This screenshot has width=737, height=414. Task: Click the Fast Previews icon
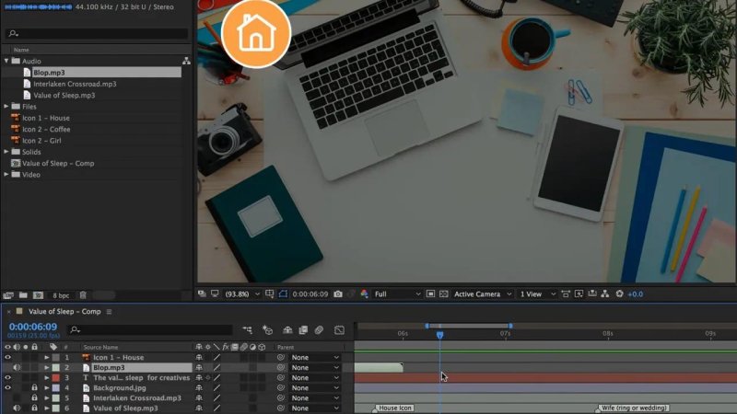[579, 293]
